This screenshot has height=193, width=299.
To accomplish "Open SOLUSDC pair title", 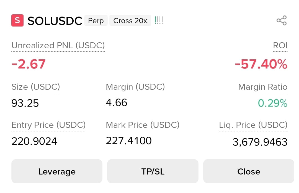I will [x=55, y=21].
